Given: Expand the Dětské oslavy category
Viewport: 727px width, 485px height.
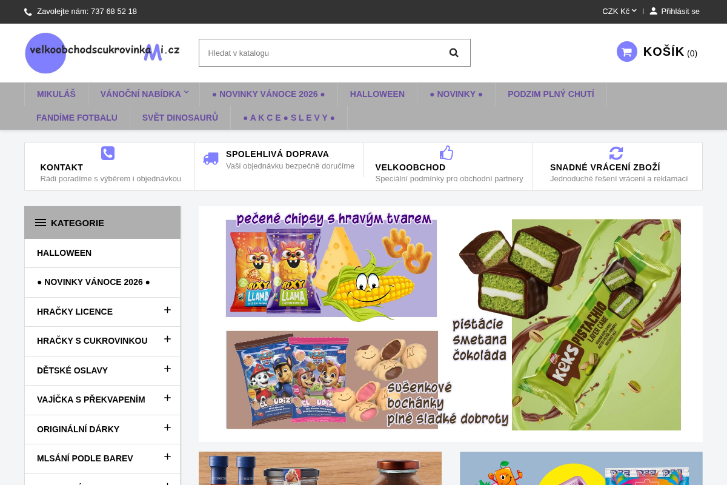Looking at the screenshot, I should coord(168,369).
